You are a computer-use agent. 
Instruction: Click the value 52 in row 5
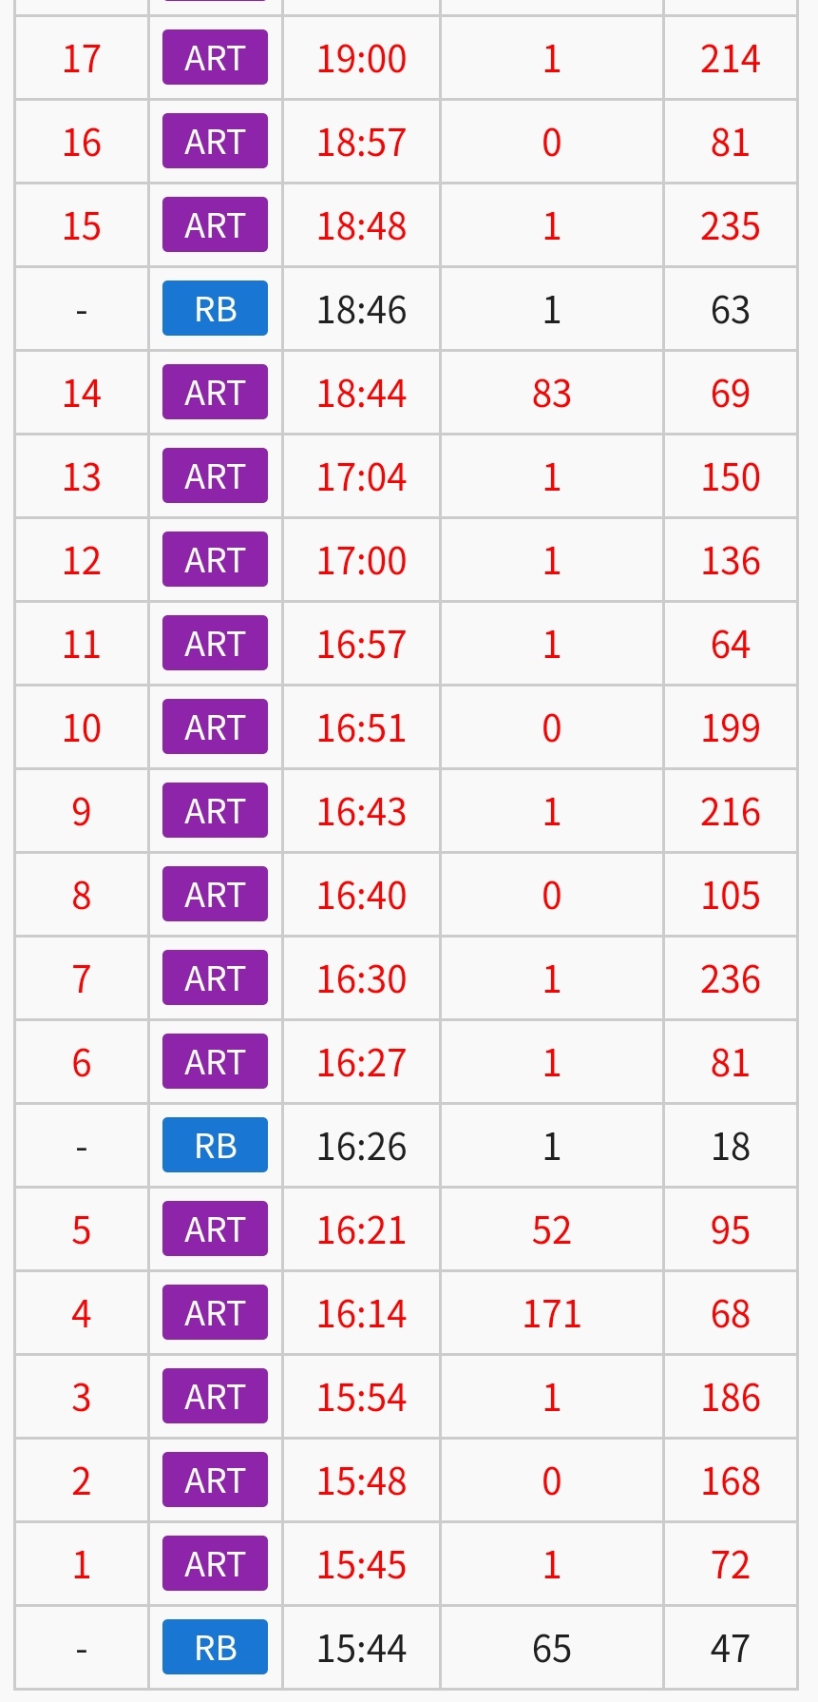[x=551, y=1229]
